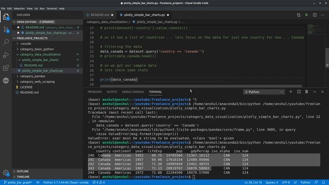329x185 pixels.
Task: Click the open changes compare icon
Action: 299,15
